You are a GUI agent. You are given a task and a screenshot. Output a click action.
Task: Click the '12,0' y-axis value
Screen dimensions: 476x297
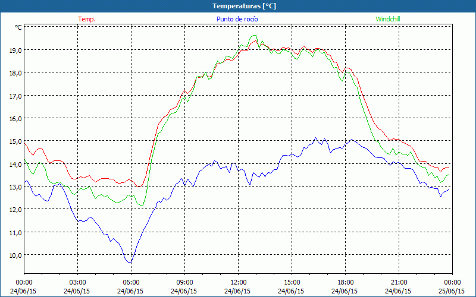[x=15, y=210]
